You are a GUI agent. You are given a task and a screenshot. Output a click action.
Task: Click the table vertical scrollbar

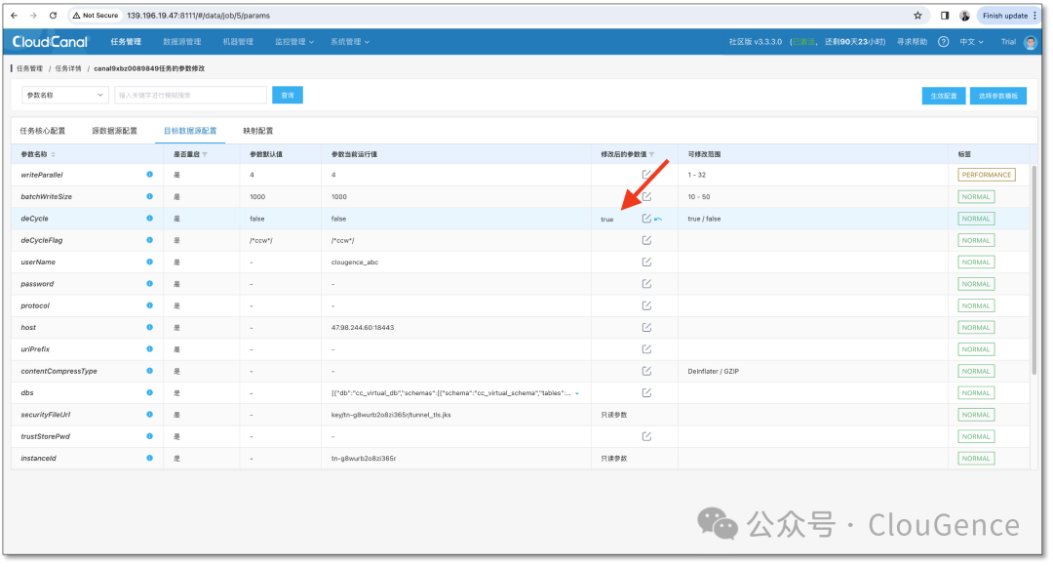(1034, 268)
